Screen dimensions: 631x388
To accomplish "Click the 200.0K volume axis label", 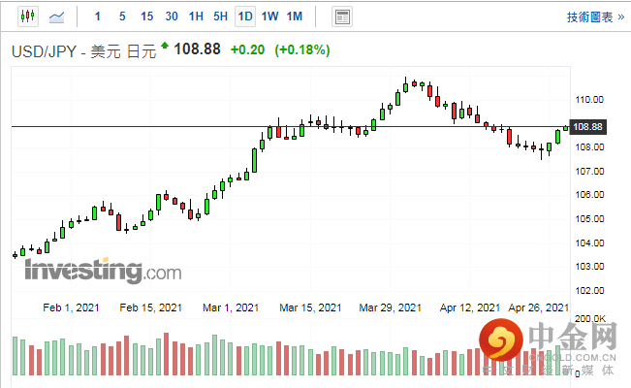I will (590, 319).
